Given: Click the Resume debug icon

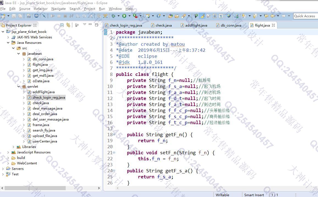Looking at the screenshot, I should [x=52, y=16].
